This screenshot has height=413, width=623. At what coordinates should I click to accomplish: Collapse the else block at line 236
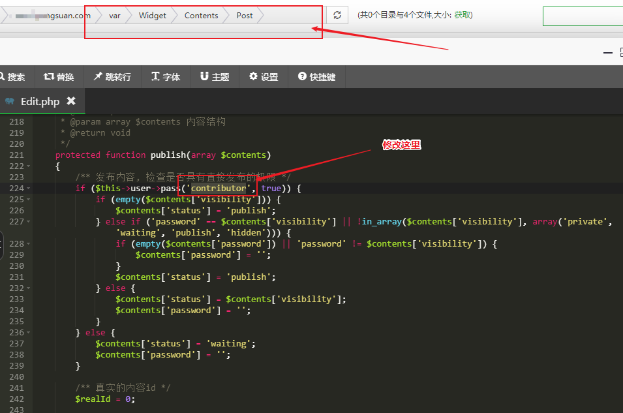coord(29,333)
